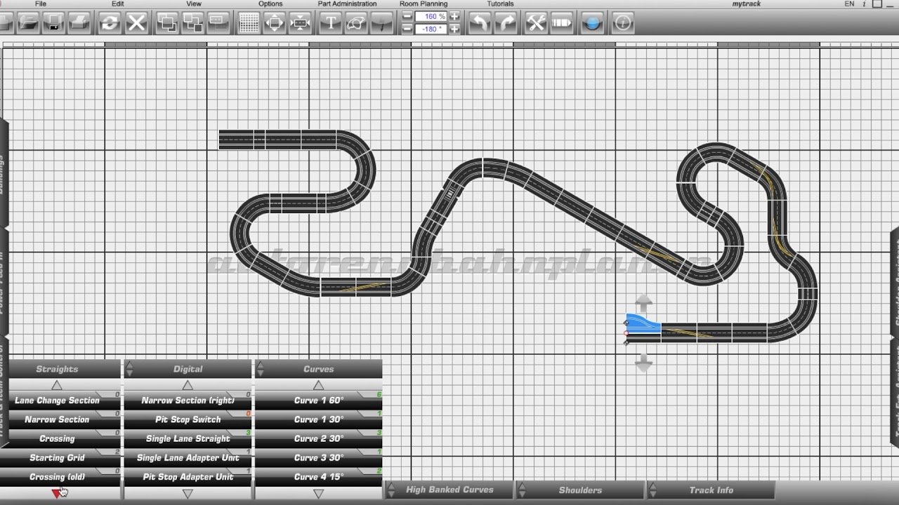
Task: Click the second overlapping squares layer icon
Action: [x=192, y=23]
